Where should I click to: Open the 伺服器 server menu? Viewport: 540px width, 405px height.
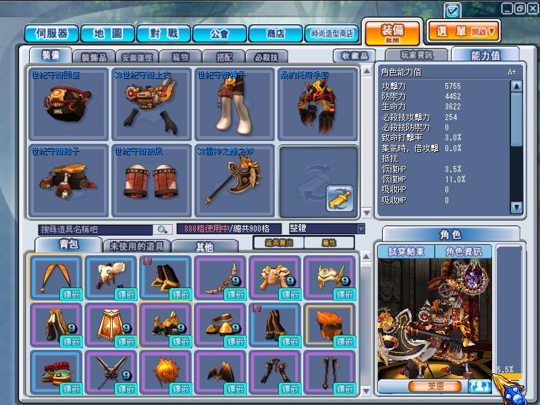point(52,34)
